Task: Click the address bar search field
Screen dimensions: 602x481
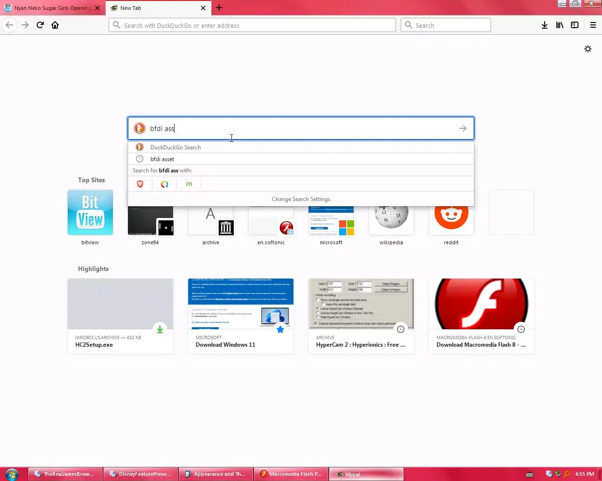Action: [x=252, y=25]
